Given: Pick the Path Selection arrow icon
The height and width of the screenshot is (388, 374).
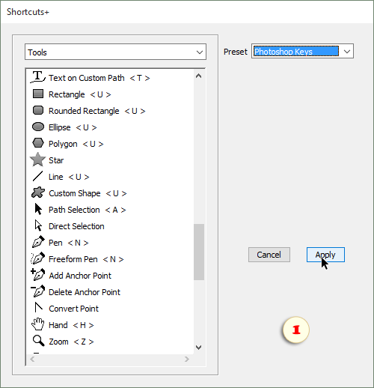Looking at the screenshot, I should tap(38, 209).
